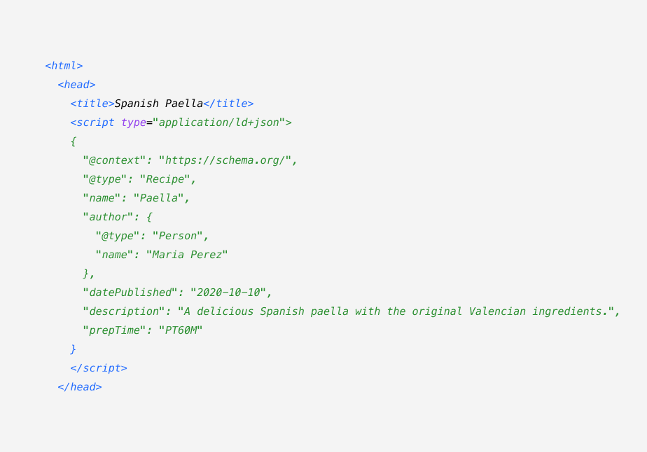Click the "description" JSON key
Viewport: 647px width, 452px height.
(x=123, y=311)
